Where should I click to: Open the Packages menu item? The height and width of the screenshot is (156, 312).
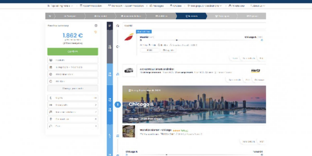(x=156, y=6)
